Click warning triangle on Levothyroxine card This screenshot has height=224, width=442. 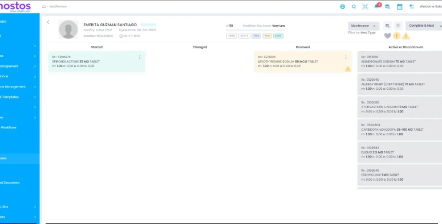348,69
